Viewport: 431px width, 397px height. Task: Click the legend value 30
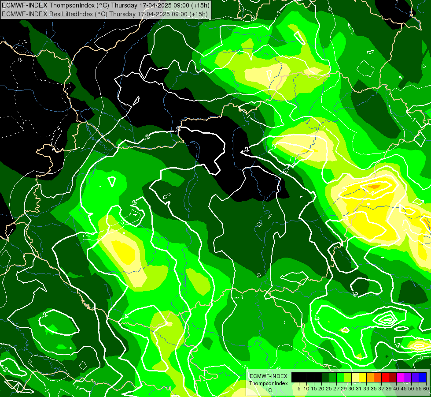click(352, 389)
